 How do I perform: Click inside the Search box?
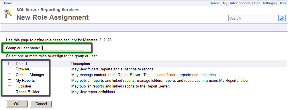(254, 18)
